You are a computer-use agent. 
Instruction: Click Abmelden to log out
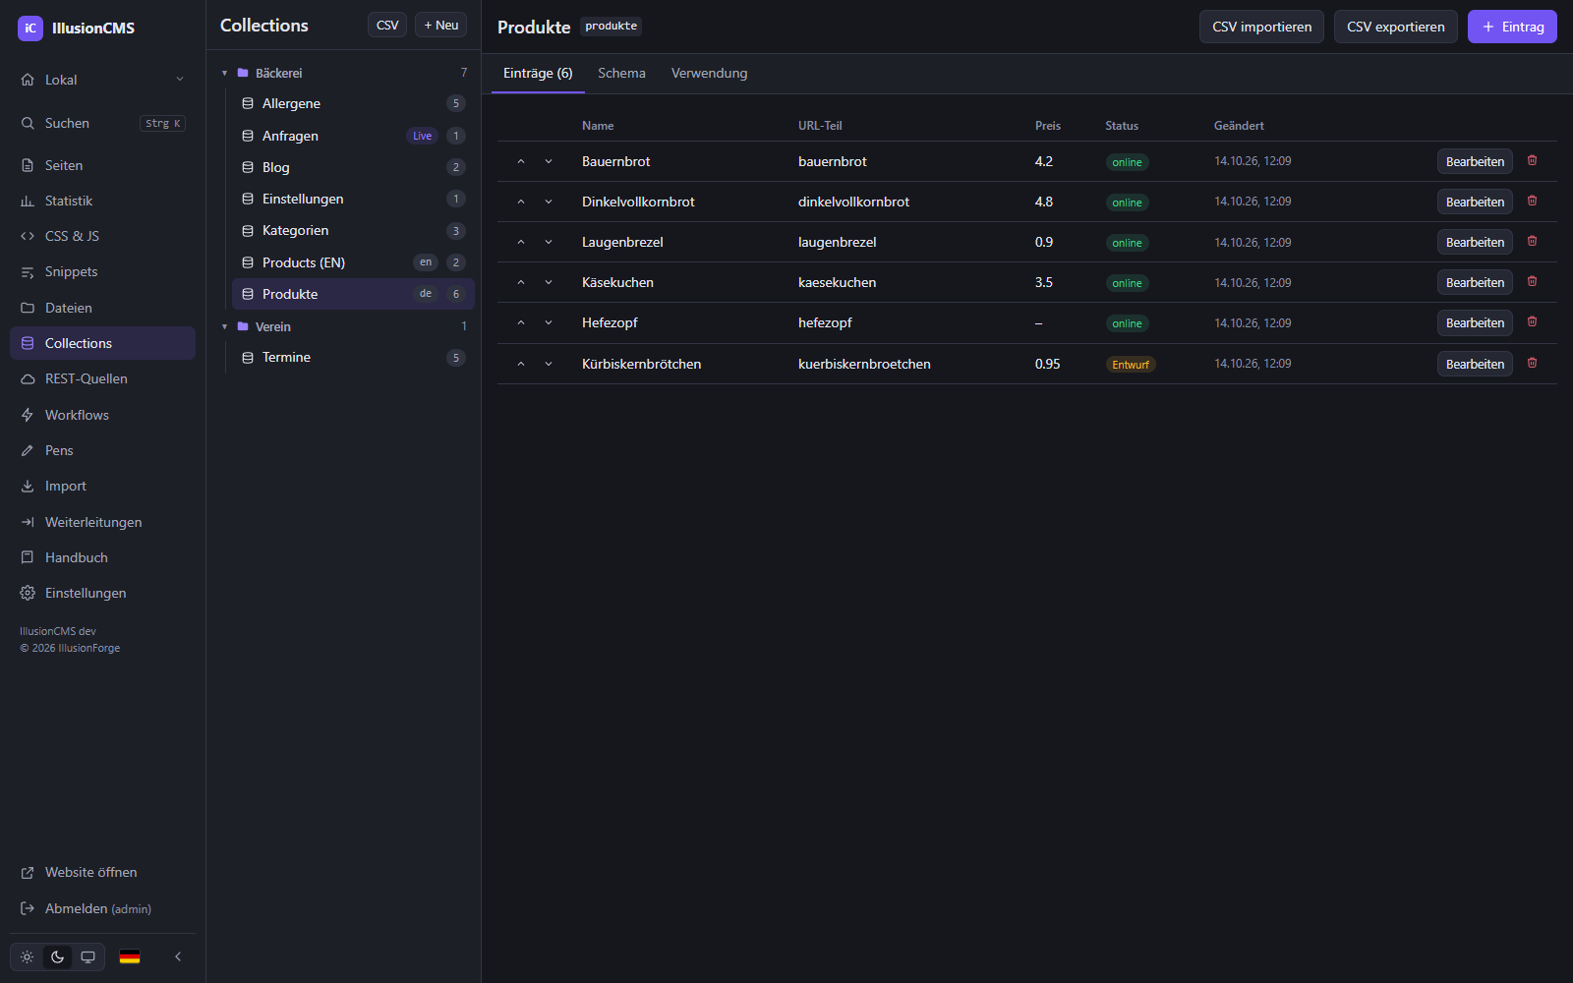point(102,908)
